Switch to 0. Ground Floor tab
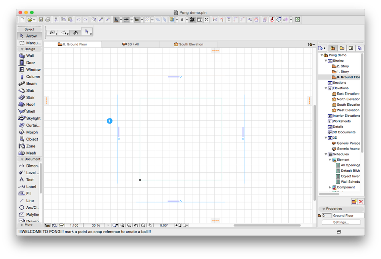The height and width of the screenshot is (259, 381). tap(72, 44)
